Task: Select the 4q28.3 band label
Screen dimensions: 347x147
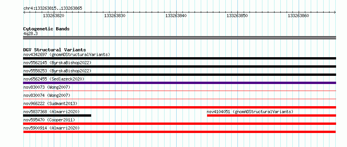Action: click(30, 33)
